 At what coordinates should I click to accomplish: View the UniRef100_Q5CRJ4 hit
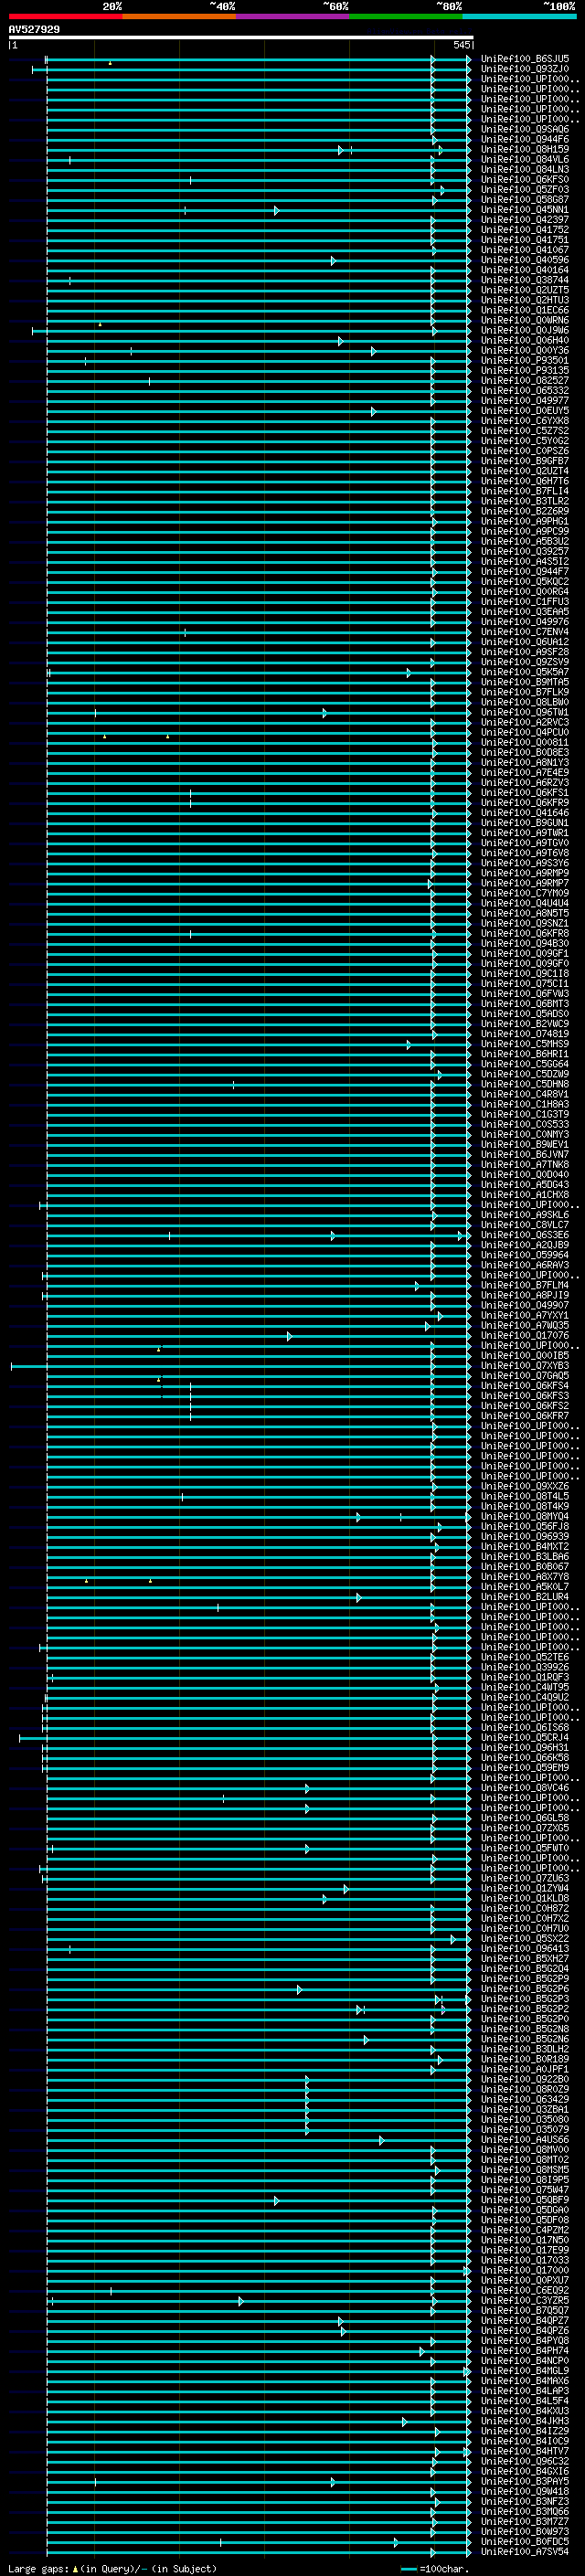[x=525, y=1737]
